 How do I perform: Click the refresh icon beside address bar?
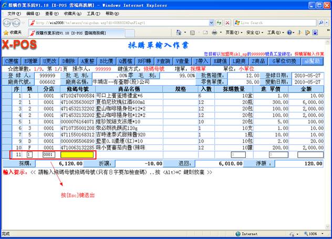[216, 23]
